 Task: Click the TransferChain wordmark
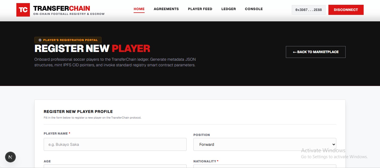click(x=62, y=8)
